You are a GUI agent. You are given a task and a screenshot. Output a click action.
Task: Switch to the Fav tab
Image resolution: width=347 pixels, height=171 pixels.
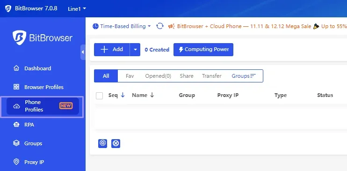[x=130, y=76]
